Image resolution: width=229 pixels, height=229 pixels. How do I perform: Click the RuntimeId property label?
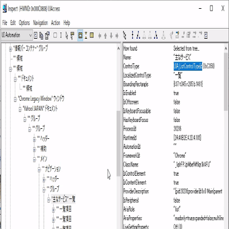(130, 138)
